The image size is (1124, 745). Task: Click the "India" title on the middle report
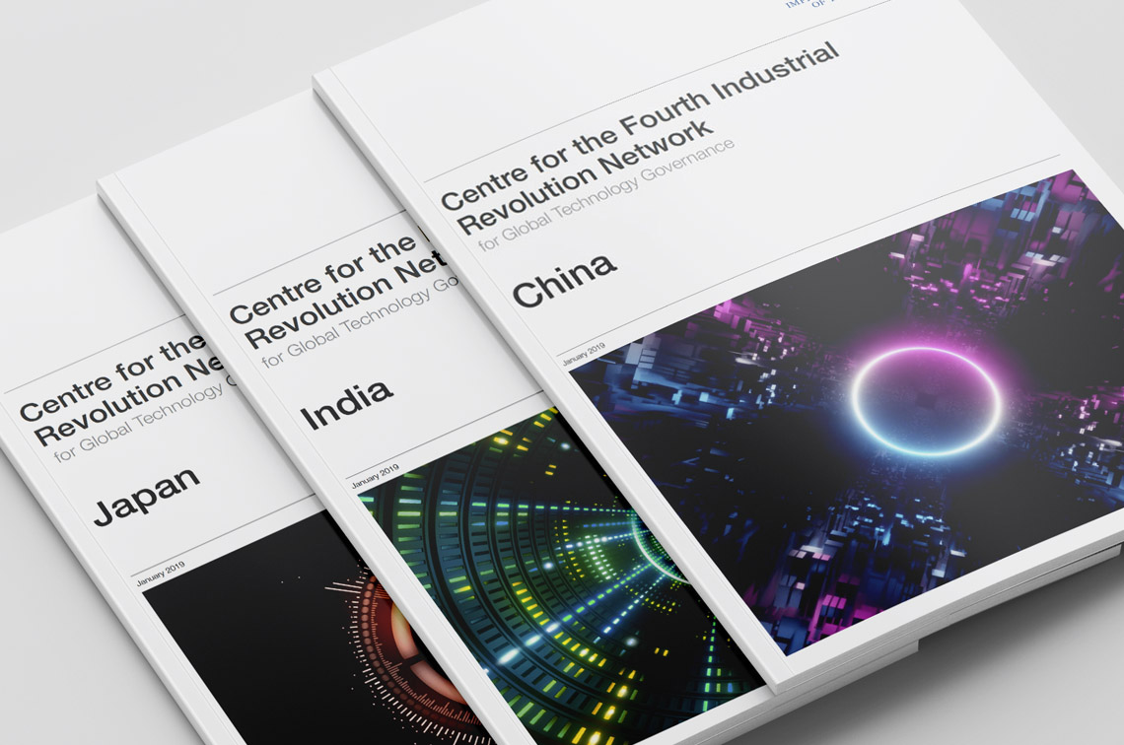346,405
